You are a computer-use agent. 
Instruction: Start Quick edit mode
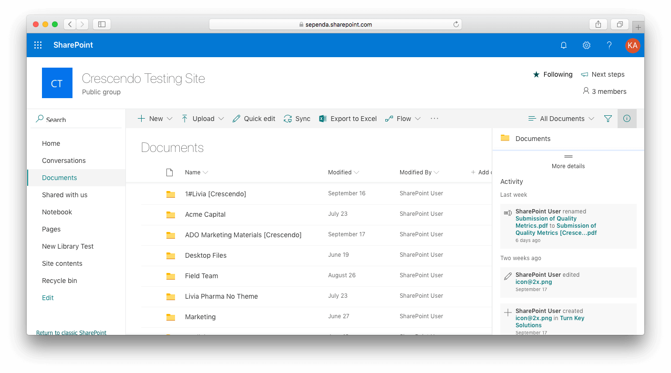point(254,118)
